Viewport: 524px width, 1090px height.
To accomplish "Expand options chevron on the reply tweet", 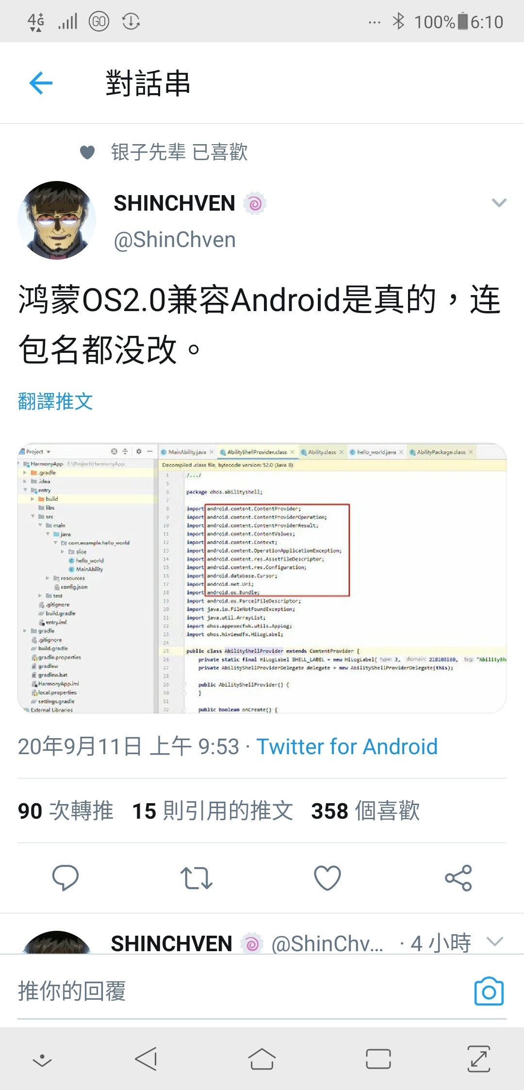I will (495, 942).
